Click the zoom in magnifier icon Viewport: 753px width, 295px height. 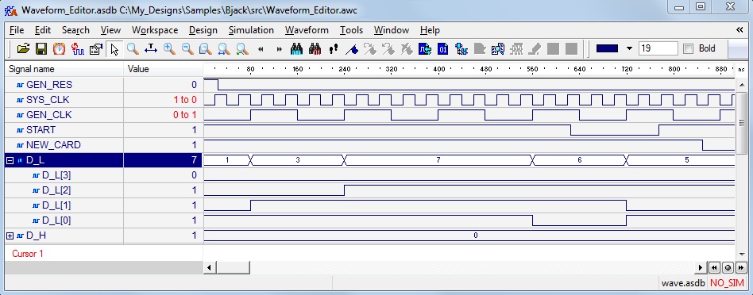169,49
